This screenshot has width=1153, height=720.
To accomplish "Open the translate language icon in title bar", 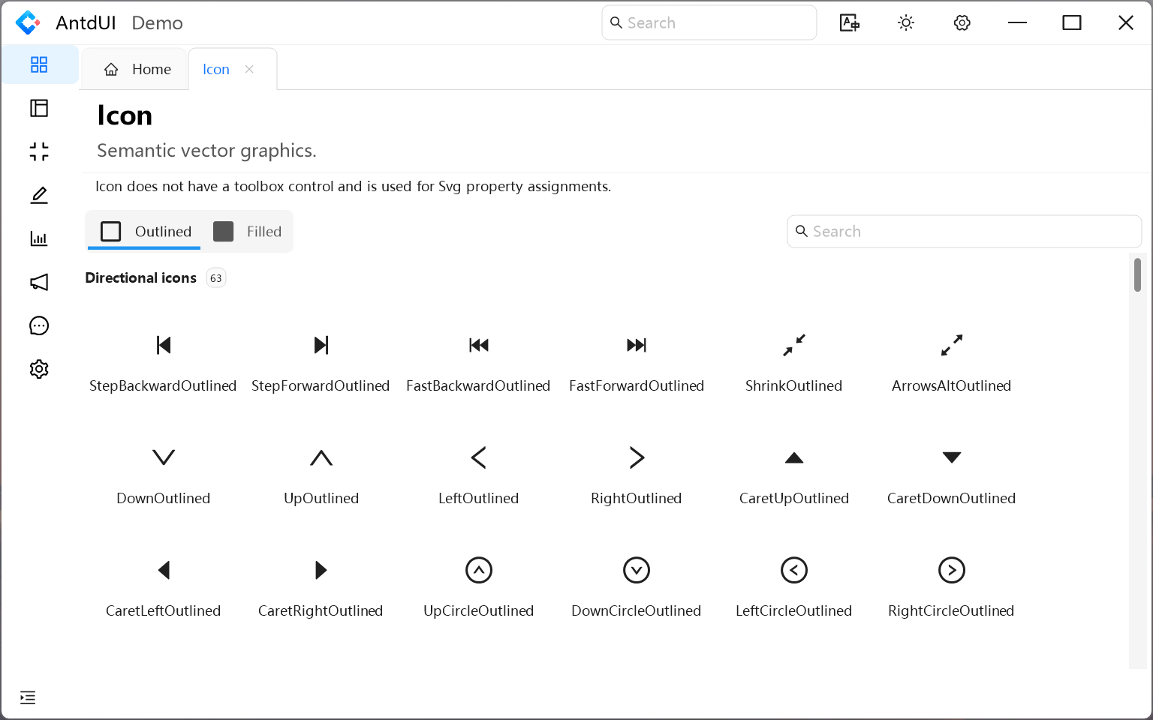I will click(x=850, y=23).
